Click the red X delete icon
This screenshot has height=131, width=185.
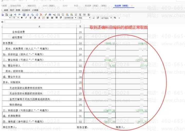pos(41,15)
